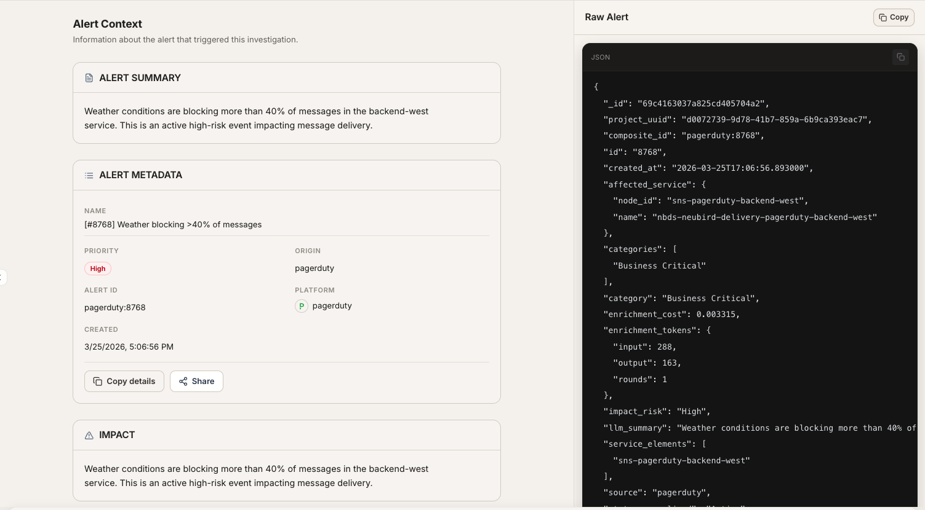The width and height of the screenshot is (925, 510).
Task: Click the "category": "Business Critical" JSON line
Action: 681,298
